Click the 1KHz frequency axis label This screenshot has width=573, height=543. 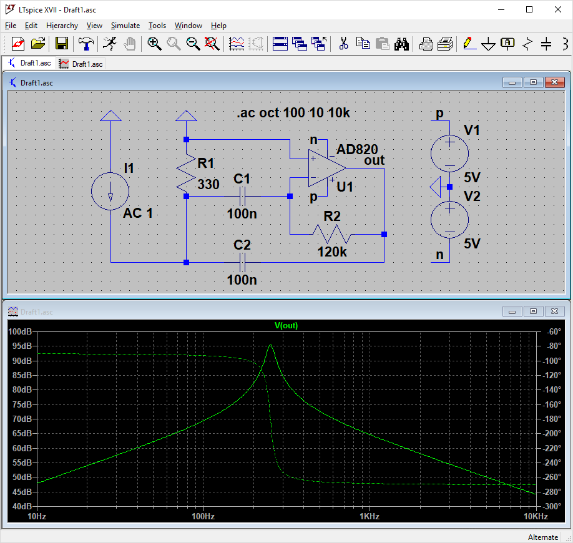tap(370, 516)
